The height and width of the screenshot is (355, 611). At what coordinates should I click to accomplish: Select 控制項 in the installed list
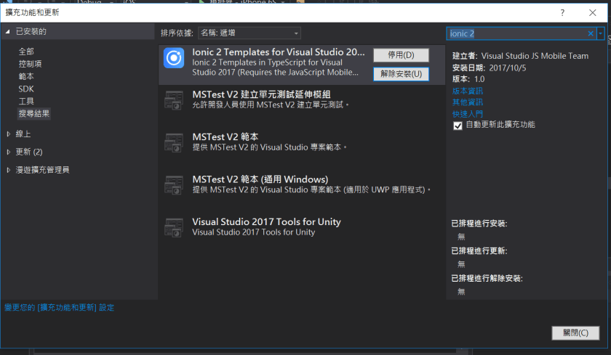[x=30, y=64]
